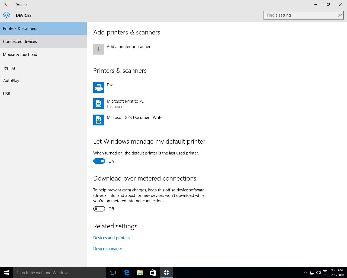347x278 pixels.
Task: Select the Fax printer icon
Action: coord(99,87)
